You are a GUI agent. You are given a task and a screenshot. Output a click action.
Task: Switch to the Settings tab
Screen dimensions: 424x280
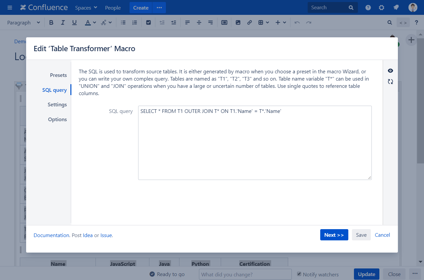point(57,105)
